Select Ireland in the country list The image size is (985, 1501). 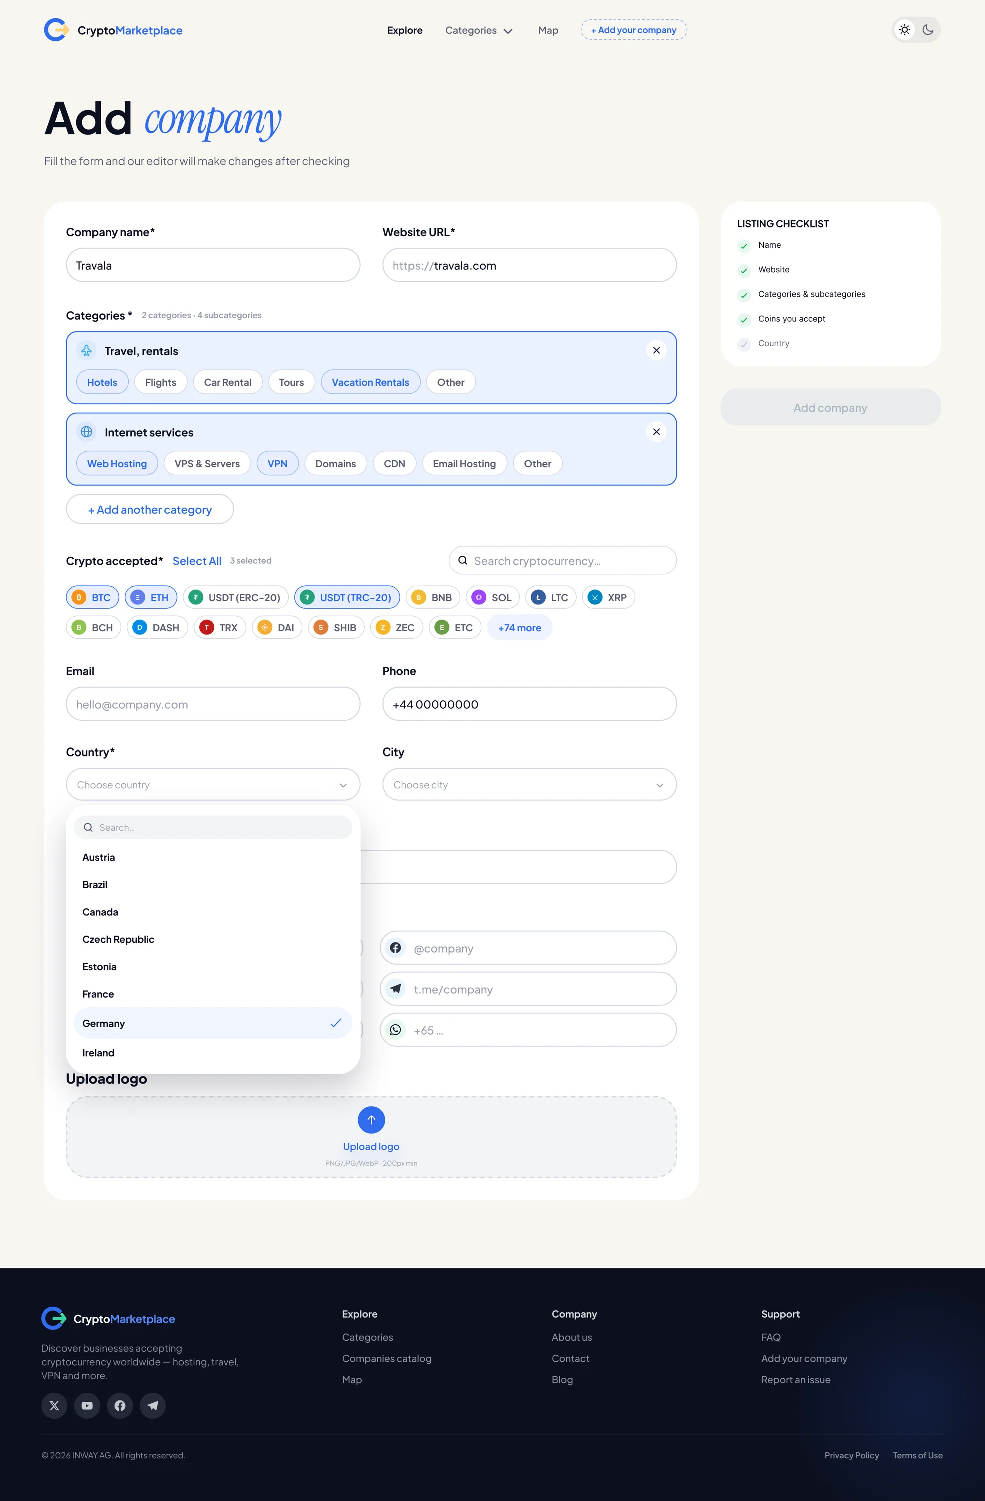tap(213, 1052)
